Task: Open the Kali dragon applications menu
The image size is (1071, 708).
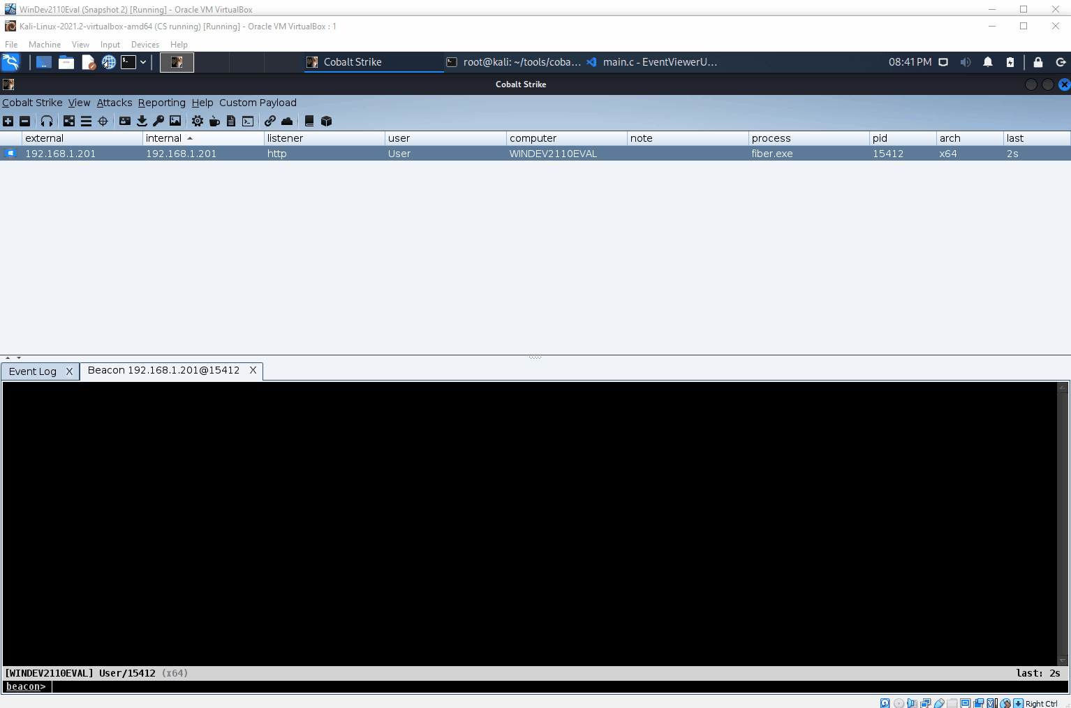Action: pos(11,62)
